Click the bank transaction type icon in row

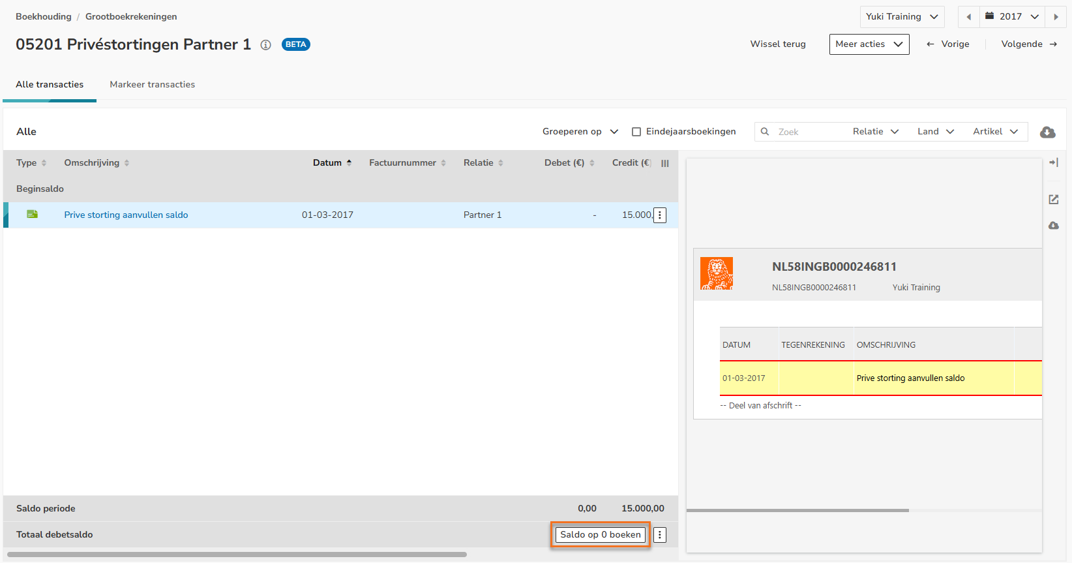[x=32, y=215]
